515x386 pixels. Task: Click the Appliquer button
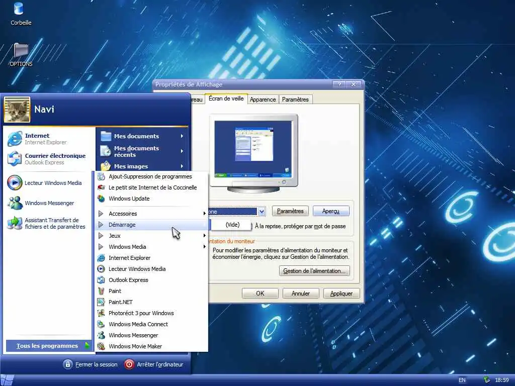pyautogui.click(x=341, y=294)
